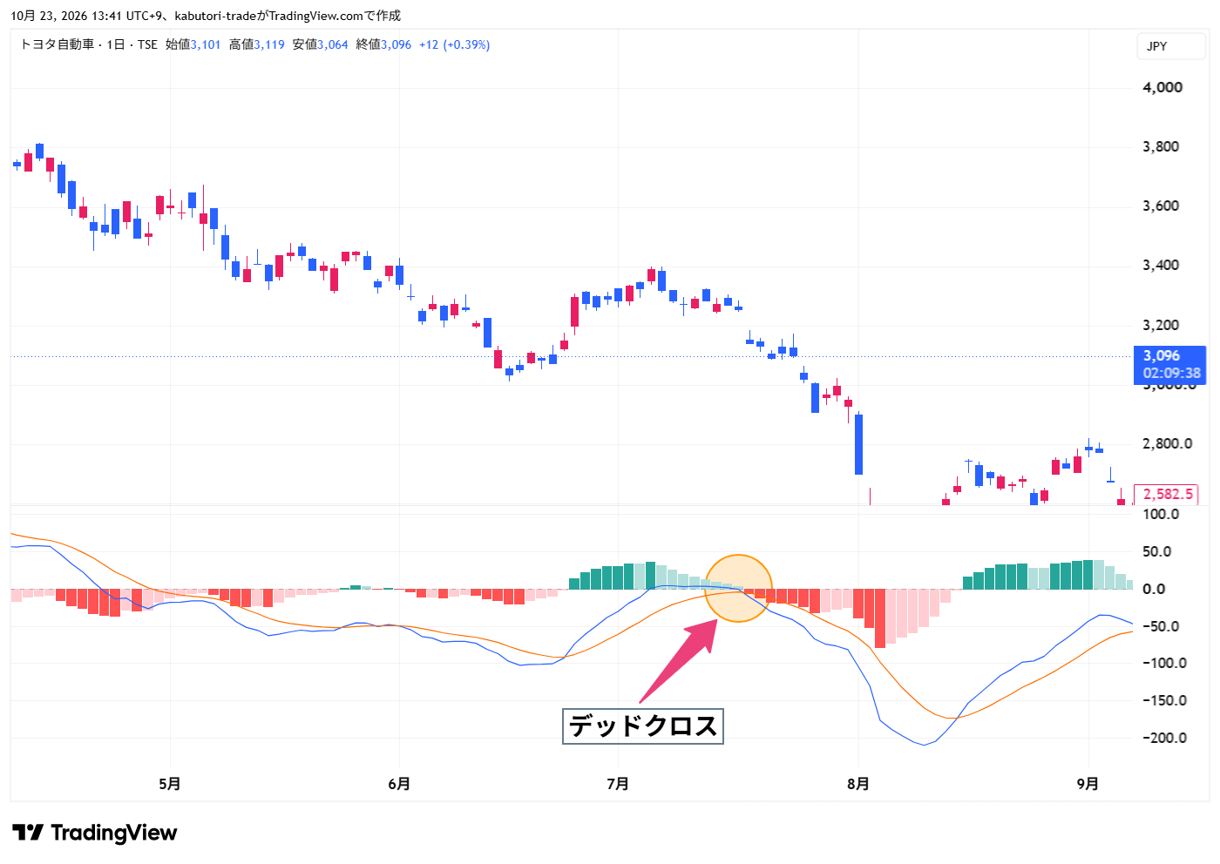The image size is (1220, 864).
Task: Click the red 2,582.5 price label
Action: click(x=1167, y=494)
